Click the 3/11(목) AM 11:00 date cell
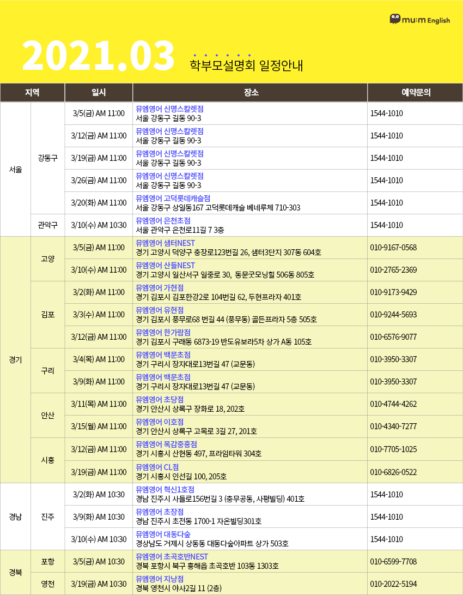Viewport: 463px width, 595px height. coord(99,404)
